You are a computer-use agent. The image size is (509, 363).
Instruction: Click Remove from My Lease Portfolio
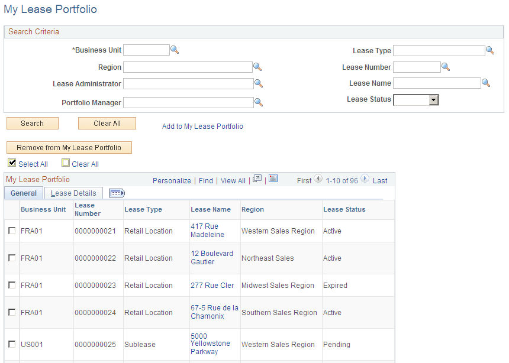click(69, 147)
